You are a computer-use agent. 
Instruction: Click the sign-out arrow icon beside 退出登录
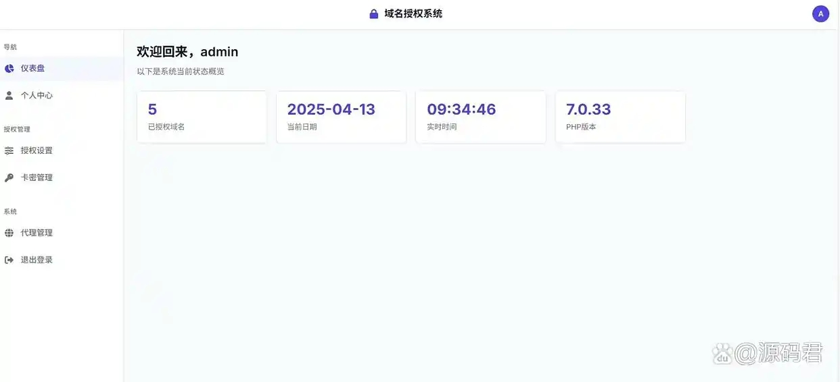pos(9,260)
